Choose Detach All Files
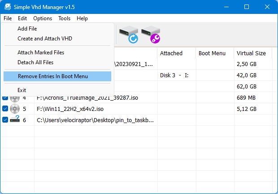 (35, 62)
